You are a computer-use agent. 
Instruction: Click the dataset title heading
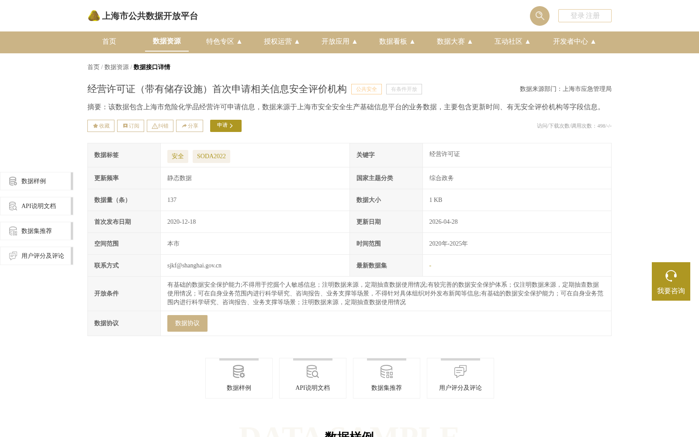pyautogui.click(x=217, y=89)
